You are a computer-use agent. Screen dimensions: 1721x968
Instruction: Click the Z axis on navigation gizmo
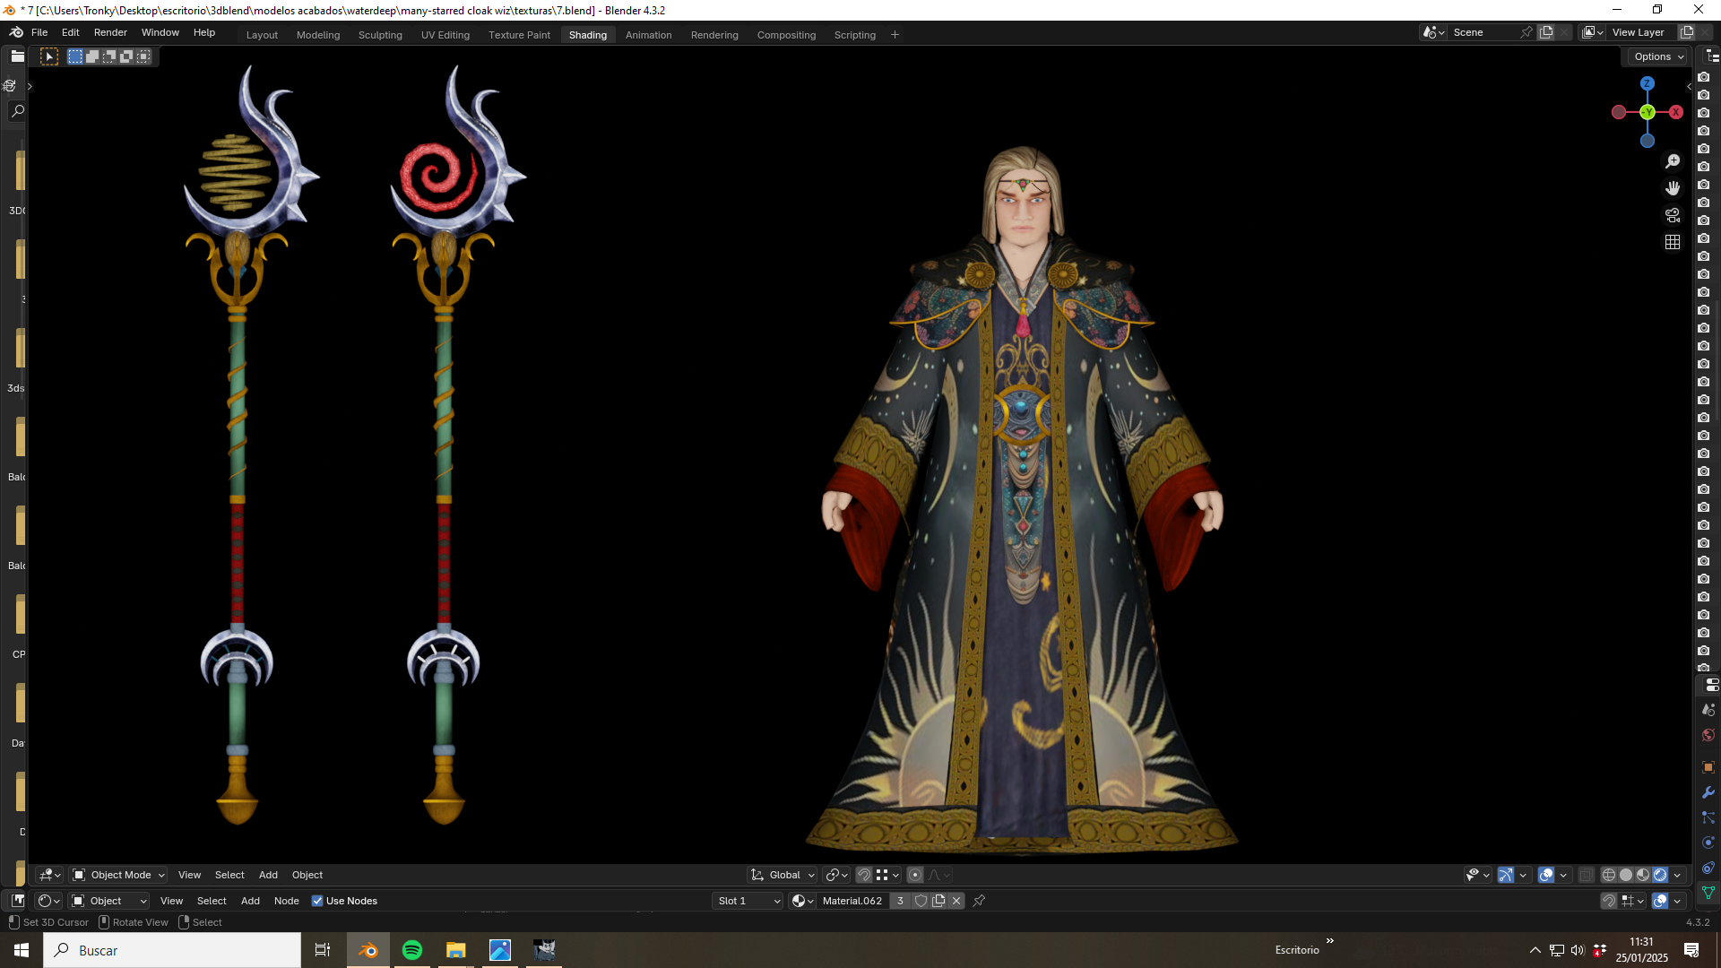point(1647,83)
